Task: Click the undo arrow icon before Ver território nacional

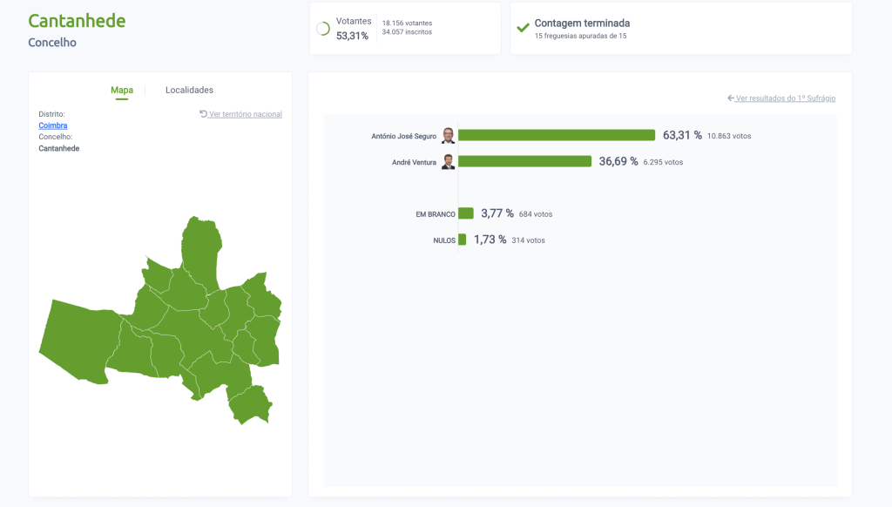Action: pos(203,113)
